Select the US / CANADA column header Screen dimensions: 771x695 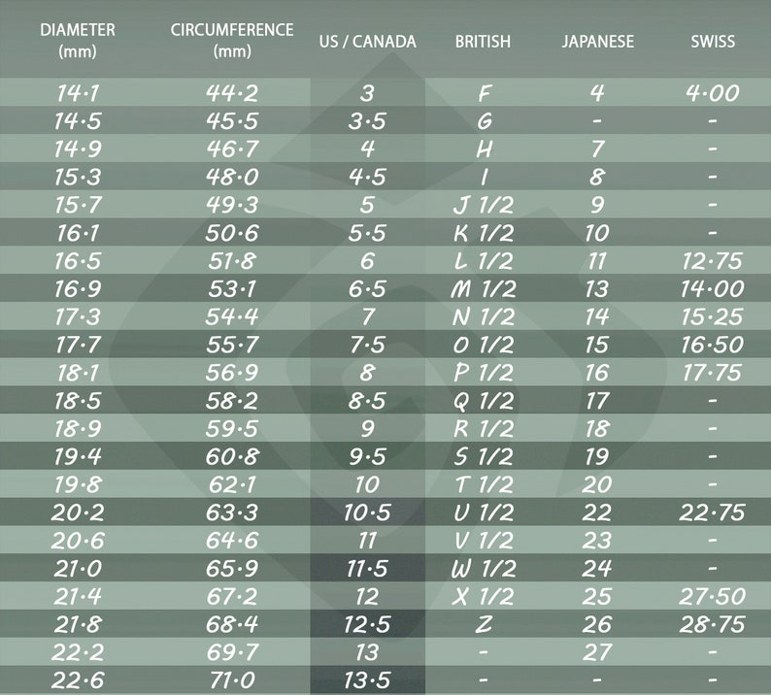pyautogui.click(x=367, y=42)
